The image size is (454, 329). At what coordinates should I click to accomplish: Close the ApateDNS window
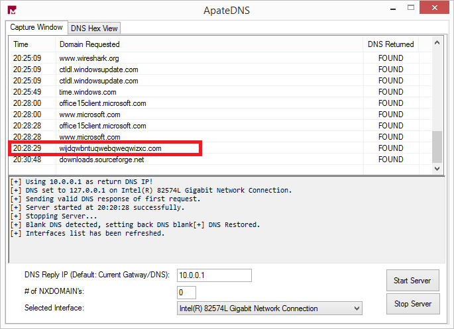[x=434, y=8]
